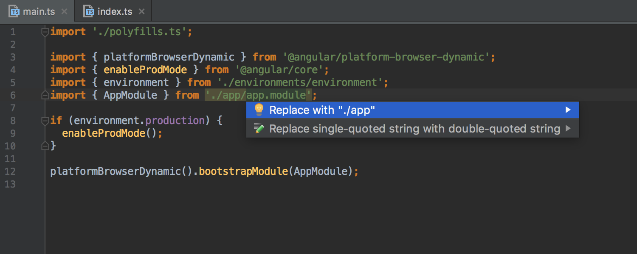Click the './polyfills.ts' import path

click(x=140, y=32)
